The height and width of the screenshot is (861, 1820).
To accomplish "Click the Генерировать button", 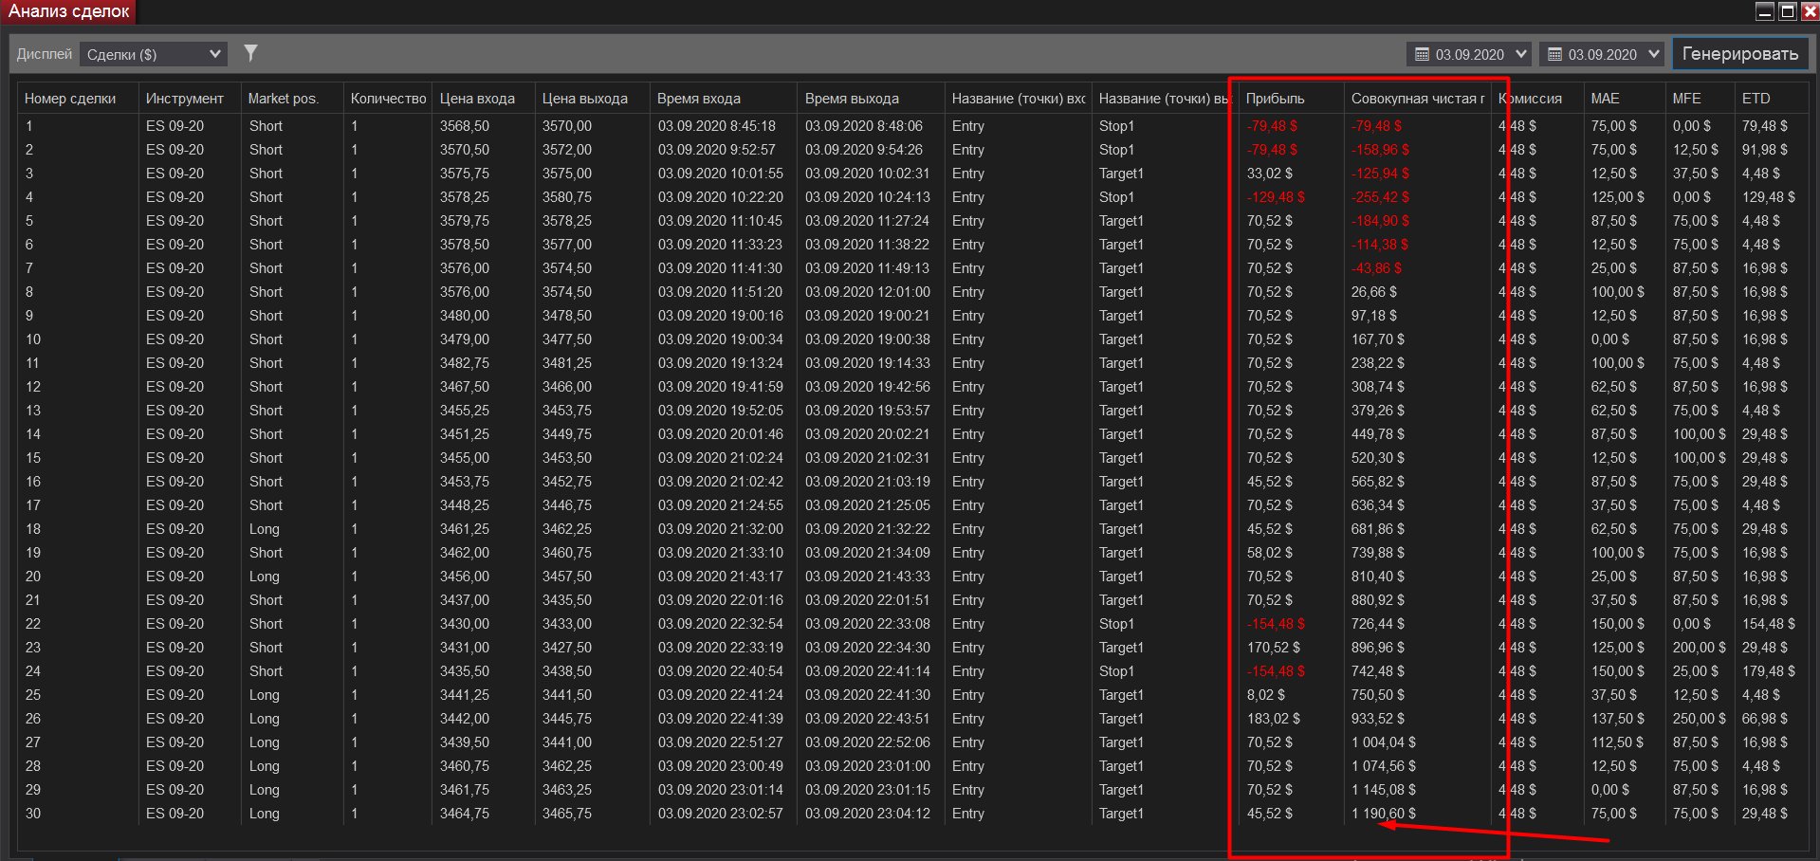I will point(1740,54).
